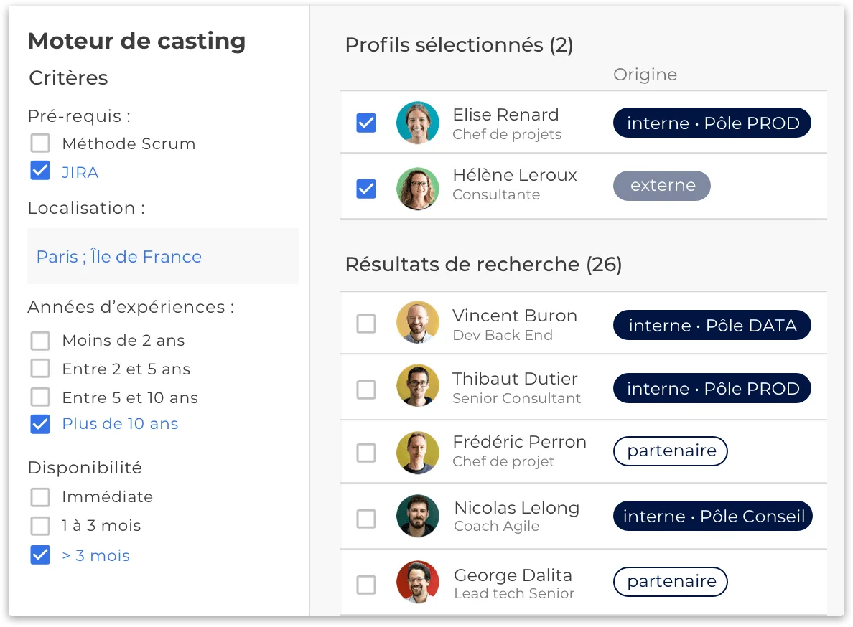The width and height of the screenshot is (853, 627).
Task: Tick the Entre 2 et 5 ans checkbox
Action: (40, 368)
